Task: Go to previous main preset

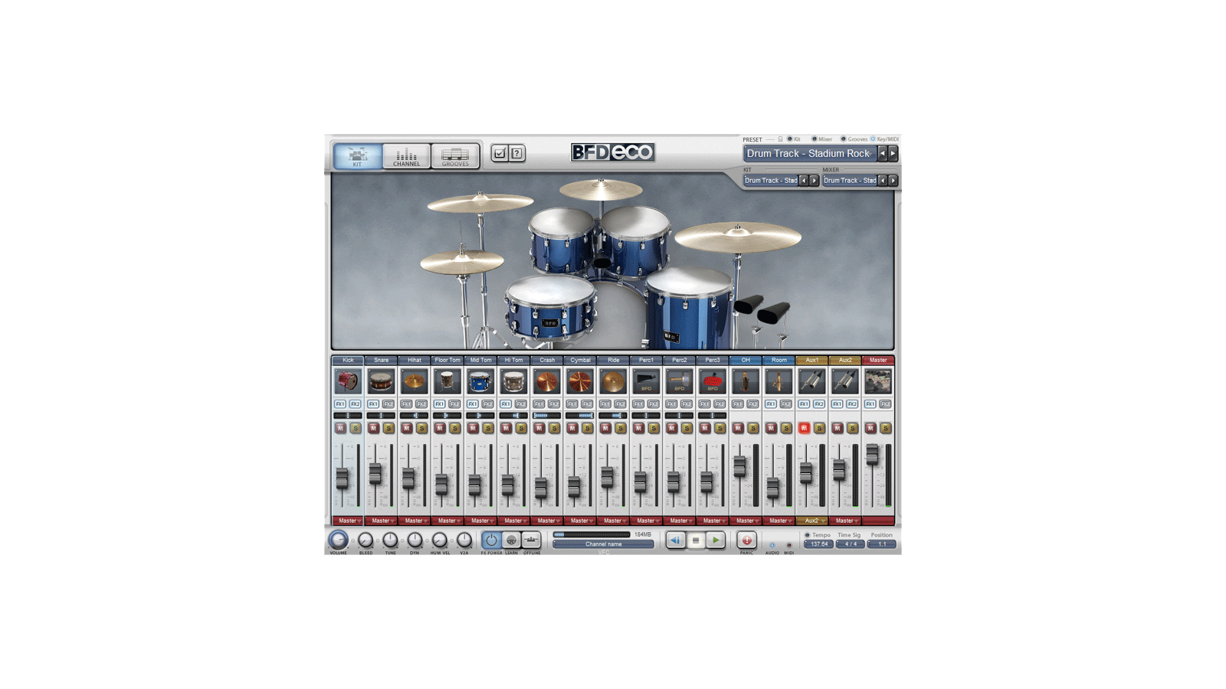Action: click(x=883, y=154)
